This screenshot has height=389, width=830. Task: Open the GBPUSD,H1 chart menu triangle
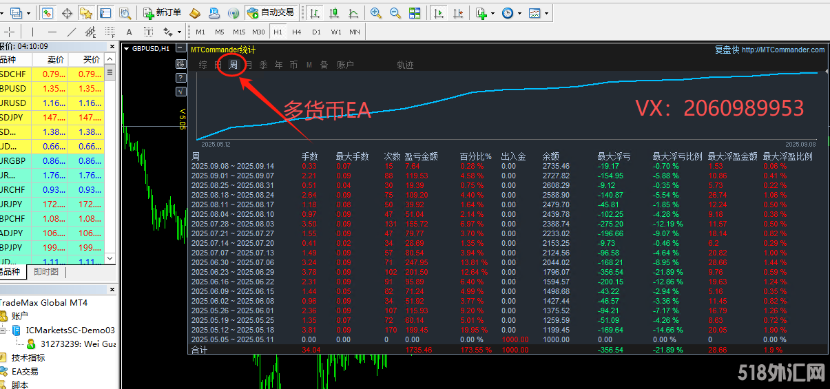point(126,49)
